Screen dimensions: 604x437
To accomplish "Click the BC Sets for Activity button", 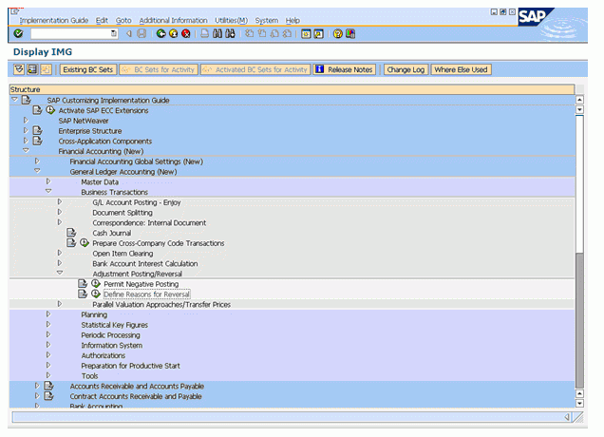I will click(159, 69).
